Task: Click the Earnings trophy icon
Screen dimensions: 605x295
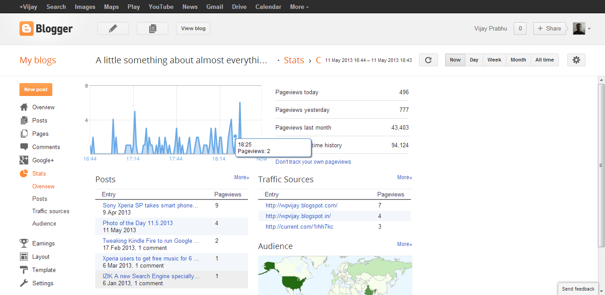Action: (24, 243)
